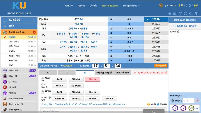The image size is (201, 113).
Task: Click the Trang chủ button
Action: tap(161, 66)
